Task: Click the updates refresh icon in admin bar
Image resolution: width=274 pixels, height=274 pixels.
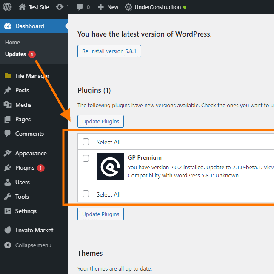Action: [x=60, y=7]
